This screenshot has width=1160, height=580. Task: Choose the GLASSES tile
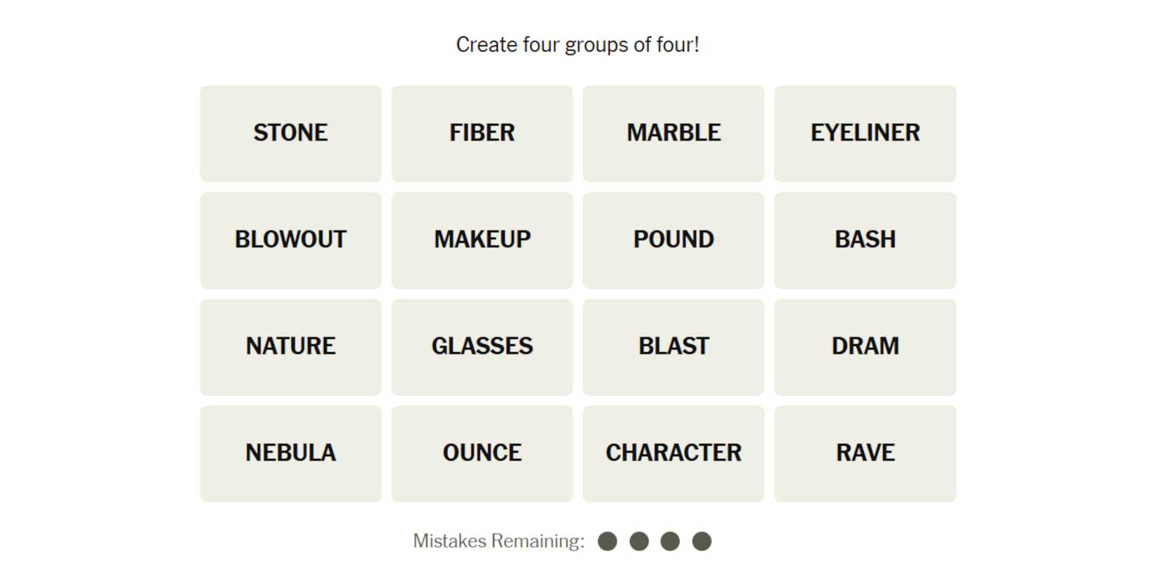click(482, 347)
